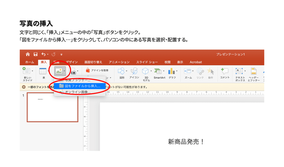This screenshot has height=167, width=284.
Task: Click the Shapes (図形) icon
Action: pyautogui.click(x=121, y=71)
